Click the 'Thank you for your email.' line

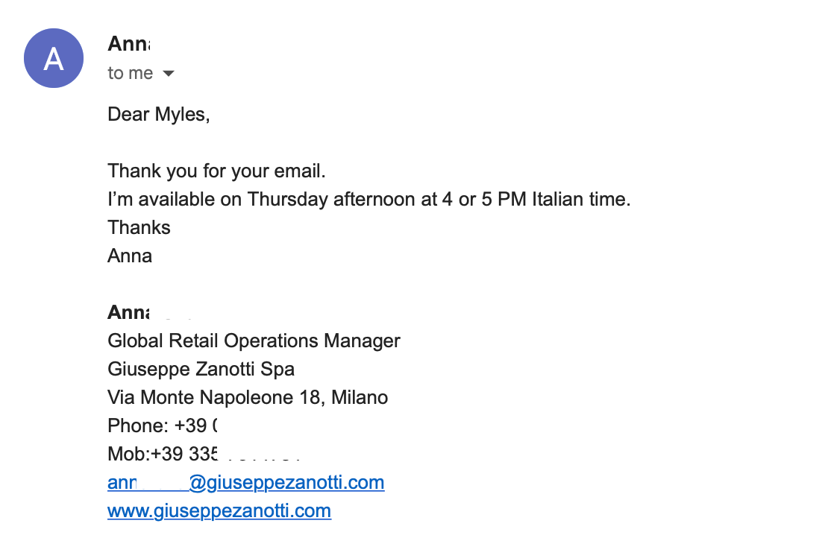click(x=216, y=171)
